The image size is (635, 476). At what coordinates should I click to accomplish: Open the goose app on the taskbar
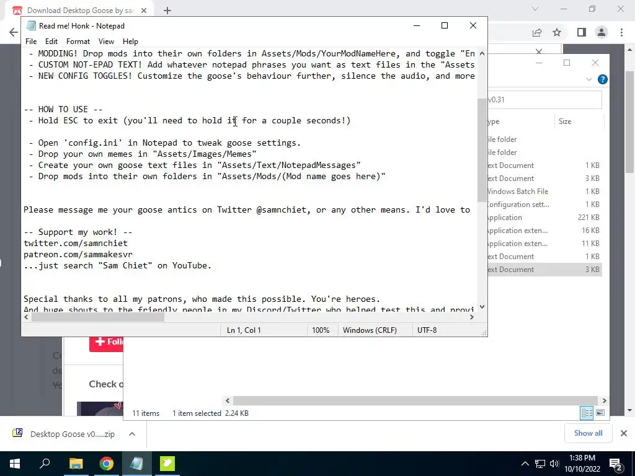pos(167,464)
